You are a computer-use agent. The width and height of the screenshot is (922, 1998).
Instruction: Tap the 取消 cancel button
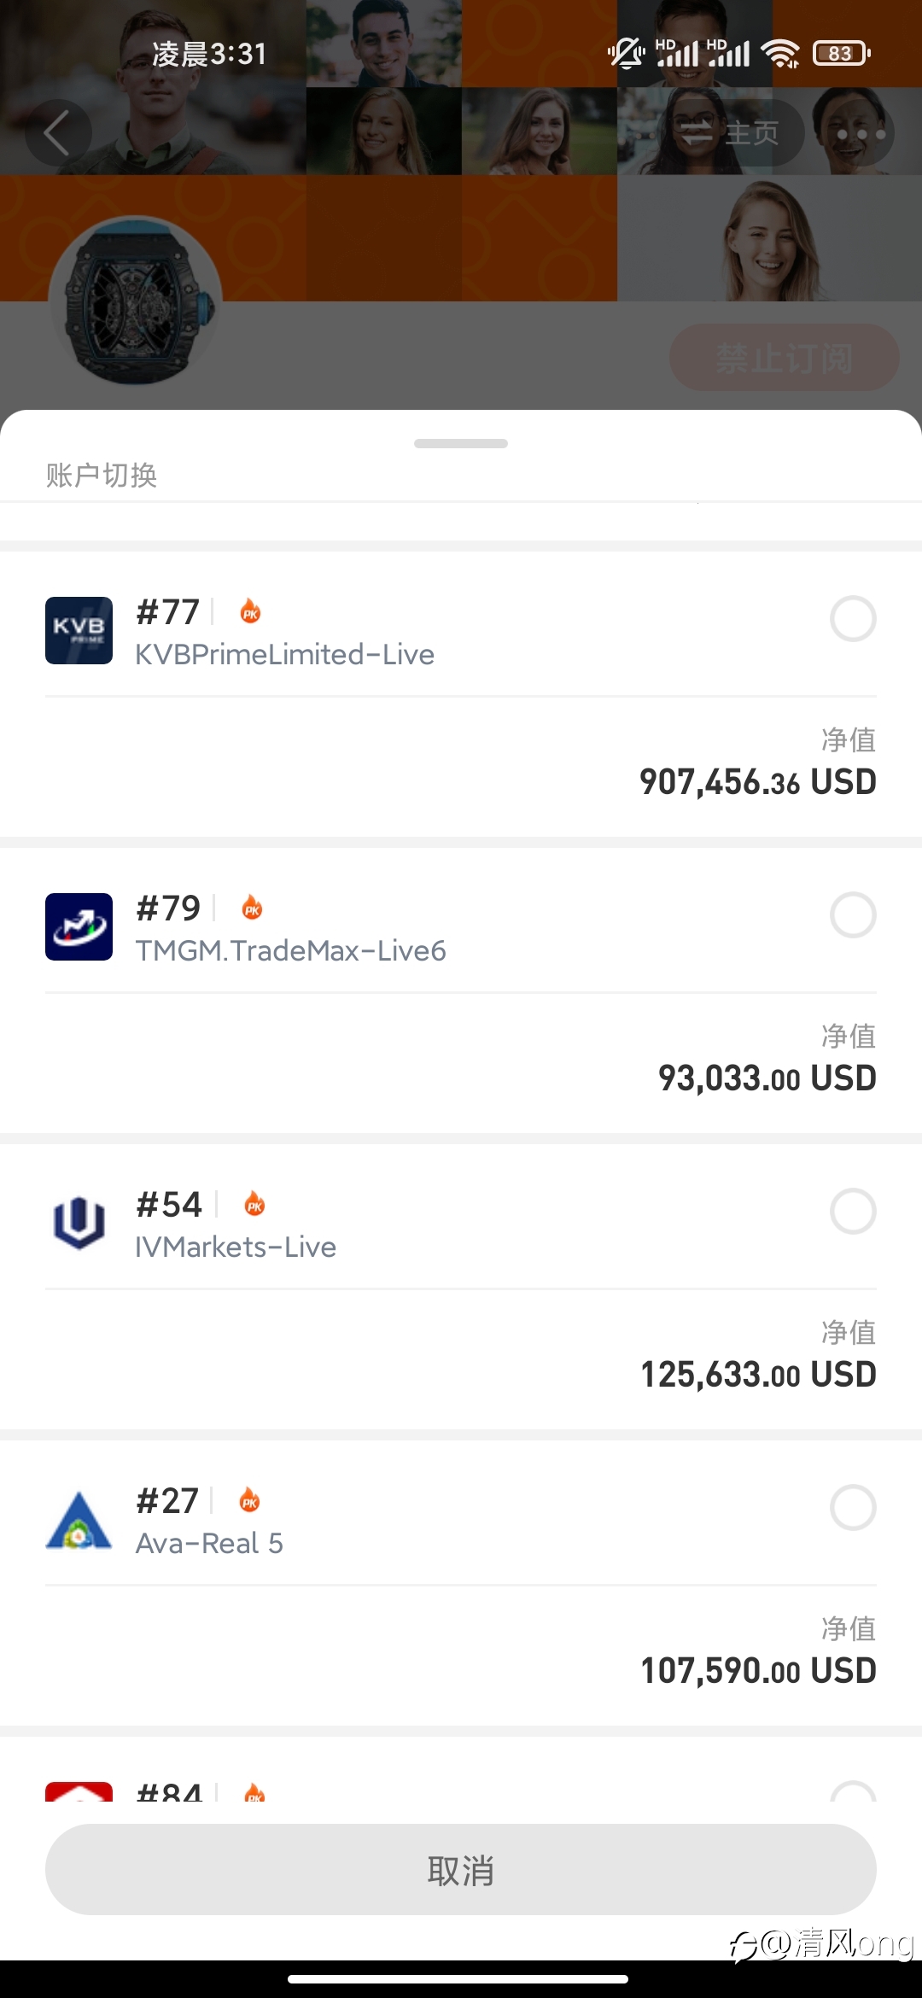click(x=461, y=1870)
